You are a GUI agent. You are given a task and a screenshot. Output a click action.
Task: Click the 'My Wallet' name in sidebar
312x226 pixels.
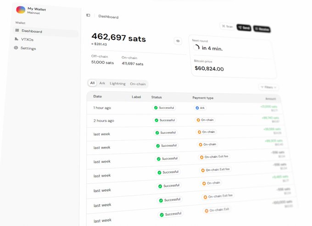click(37, 9)
